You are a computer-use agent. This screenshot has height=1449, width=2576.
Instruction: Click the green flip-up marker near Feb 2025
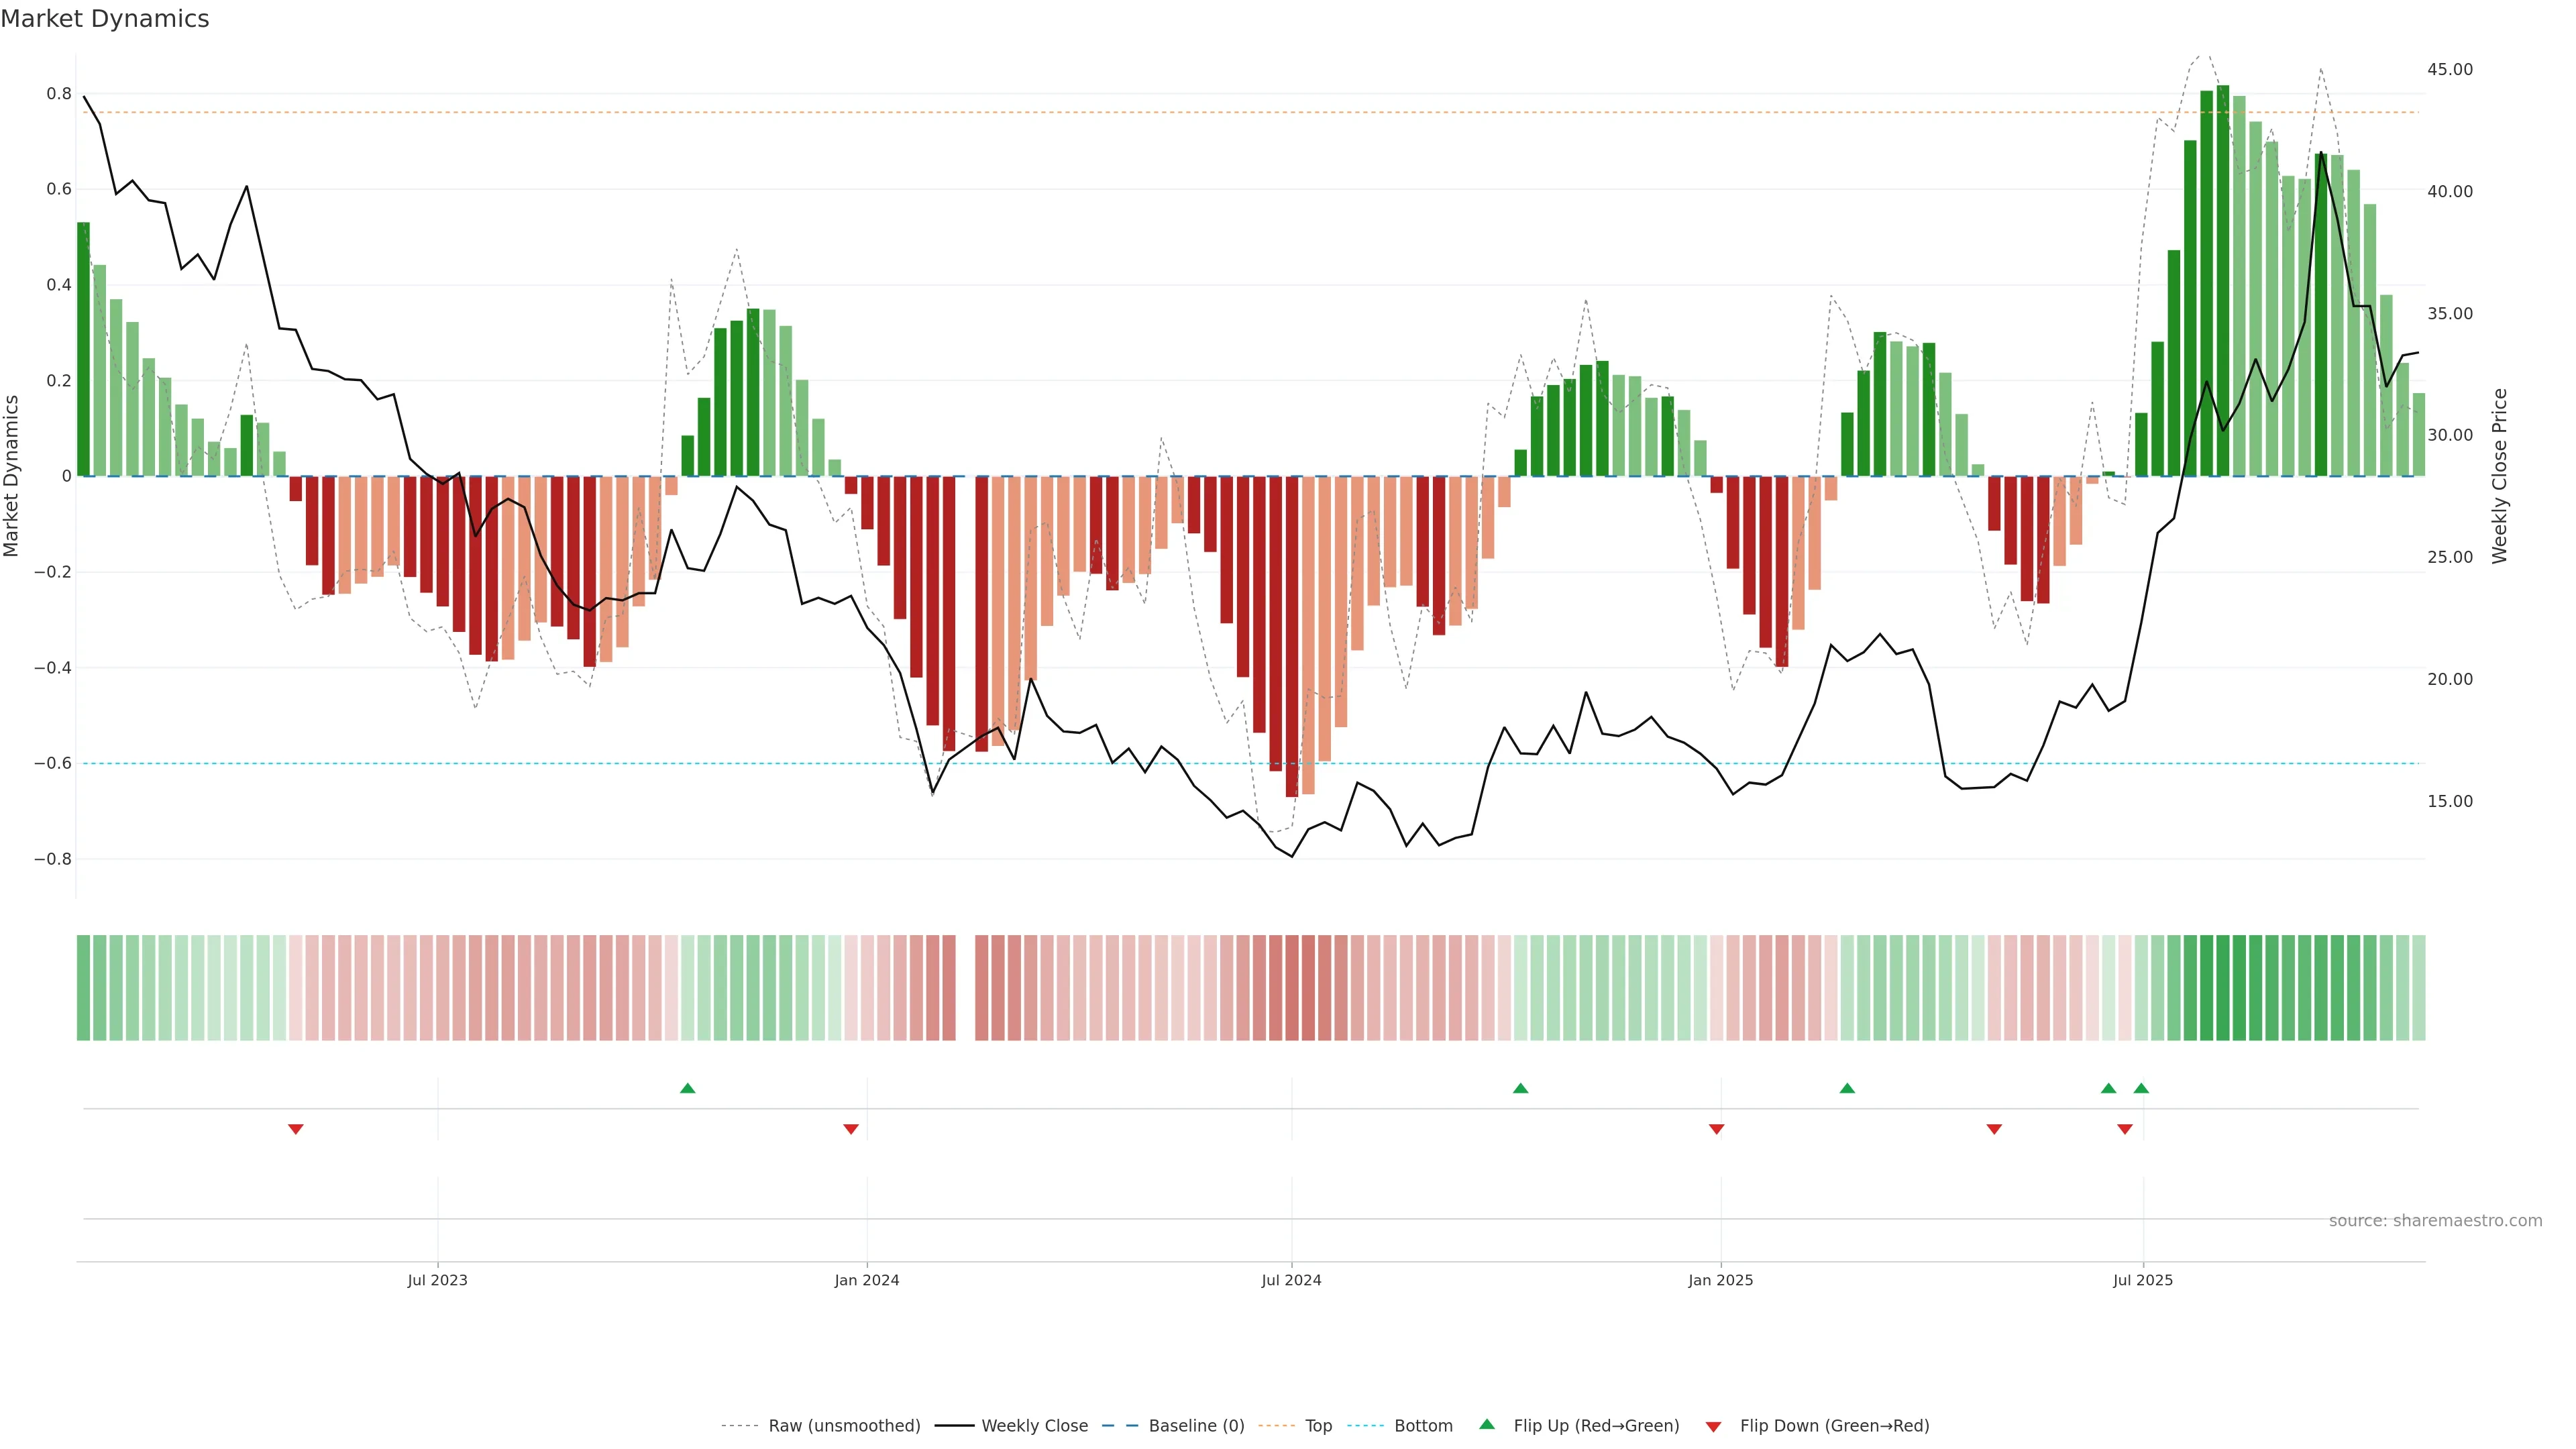tap(1847, 1088)
